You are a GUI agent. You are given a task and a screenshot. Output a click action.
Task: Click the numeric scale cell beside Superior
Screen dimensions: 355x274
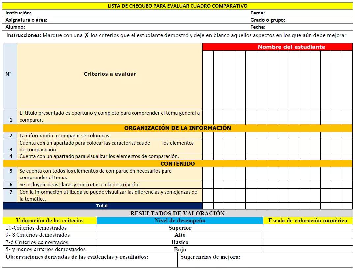(308, 228)
